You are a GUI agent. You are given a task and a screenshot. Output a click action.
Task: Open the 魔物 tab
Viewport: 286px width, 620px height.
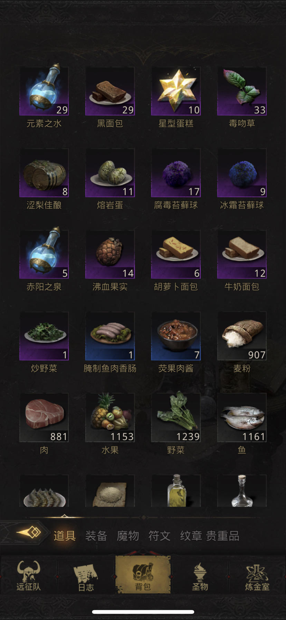(x=128, y=536)
